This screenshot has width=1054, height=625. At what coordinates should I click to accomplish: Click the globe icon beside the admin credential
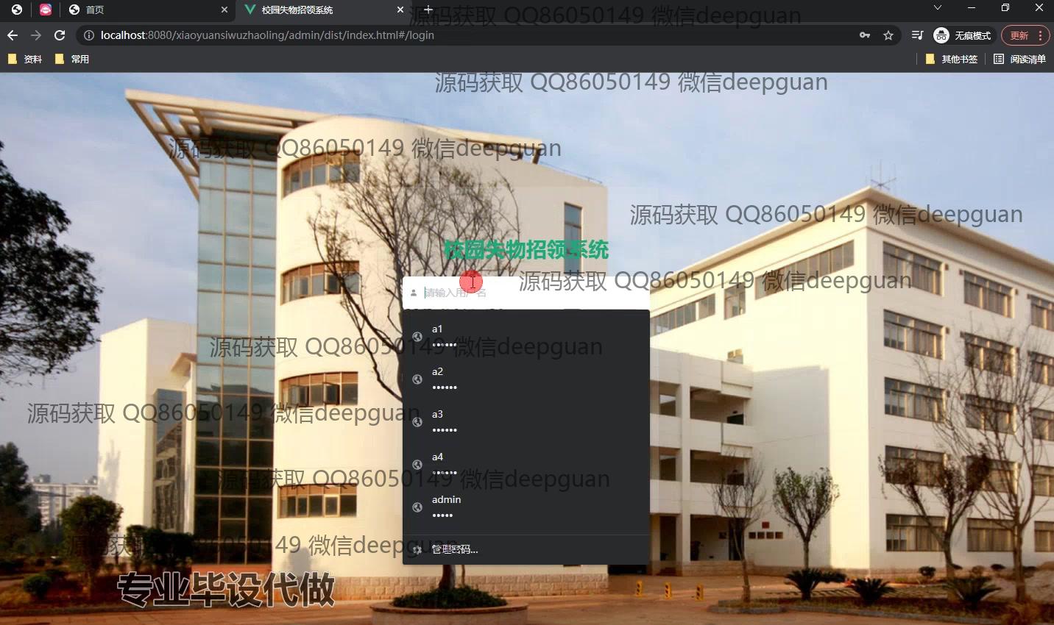[417, 507]
